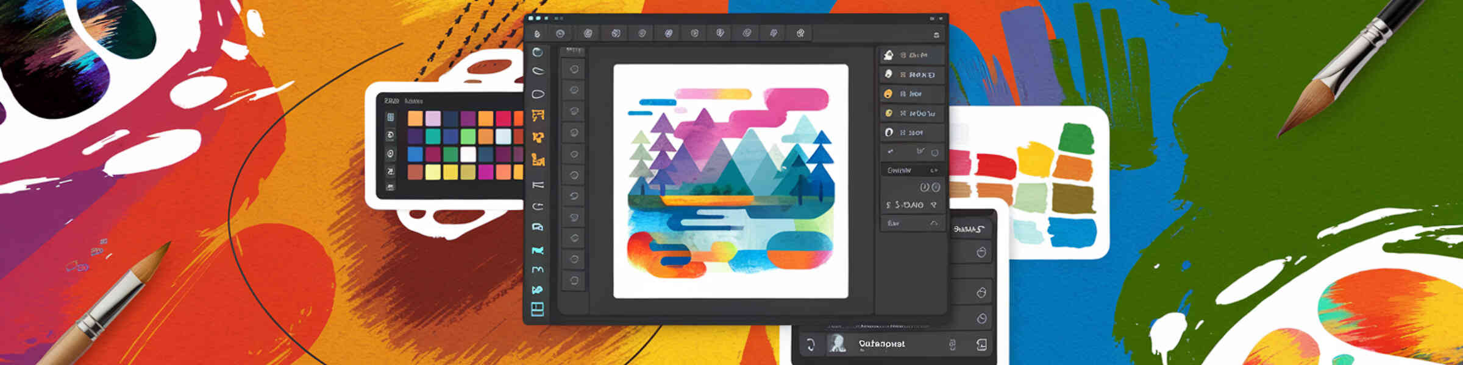The image size is (1463, 365).
Task: Click the rotate-arrows icon in the palette panel sidebar
Action: [391, 135]
